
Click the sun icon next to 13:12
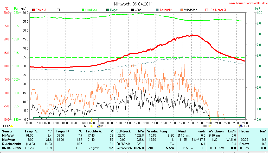click(12, 126)
